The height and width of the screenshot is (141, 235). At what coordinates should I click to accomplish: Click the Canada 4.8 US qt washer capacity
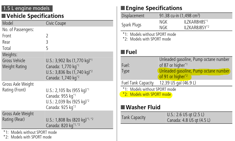[x=189, y=120]
